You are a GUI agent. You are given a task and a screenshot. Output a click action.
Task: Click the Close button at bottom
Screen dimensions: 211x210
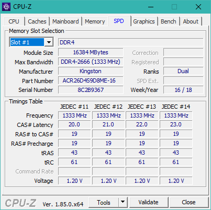click(188, 202)
